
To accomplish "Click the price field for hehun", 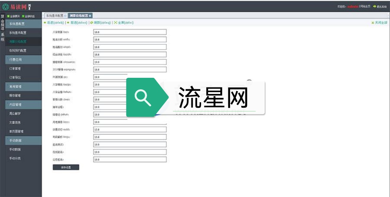I will (x=110, y=92).
